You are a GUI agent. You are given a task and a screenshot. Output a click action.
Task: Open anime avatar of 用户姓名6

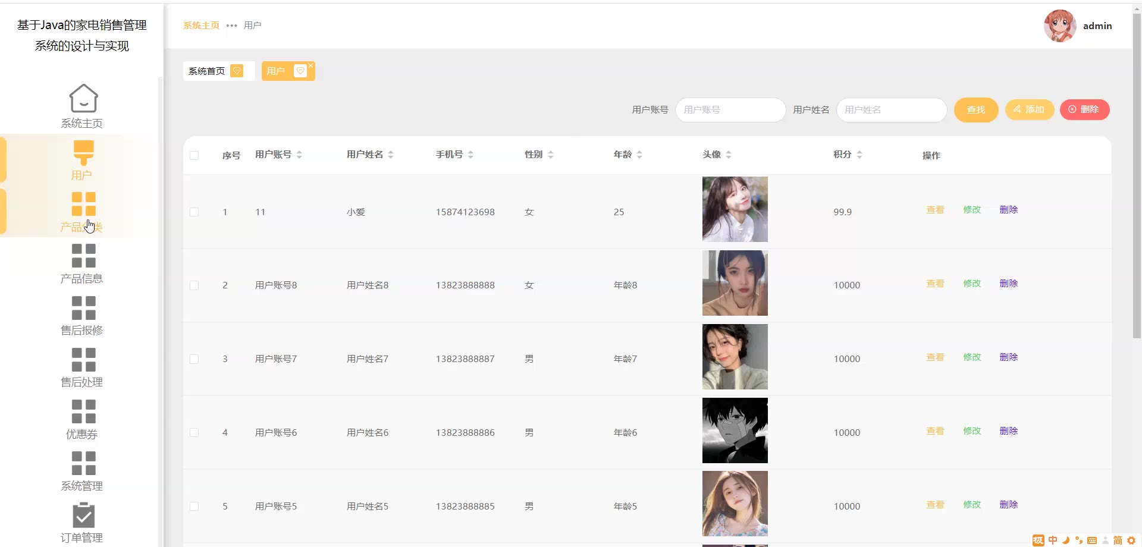click(735, 430)
